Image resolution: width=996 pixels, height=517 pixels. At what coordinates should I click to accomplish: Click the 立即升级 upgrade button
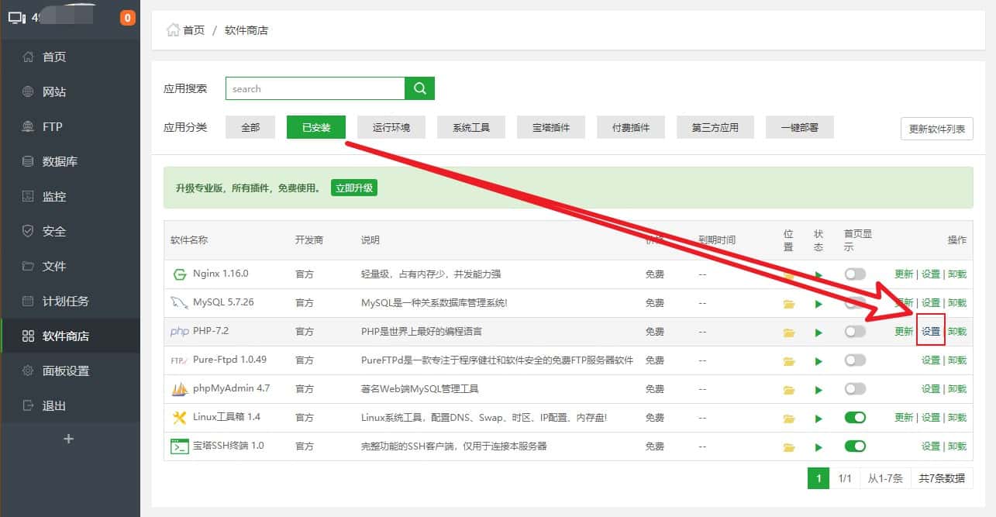353,188
